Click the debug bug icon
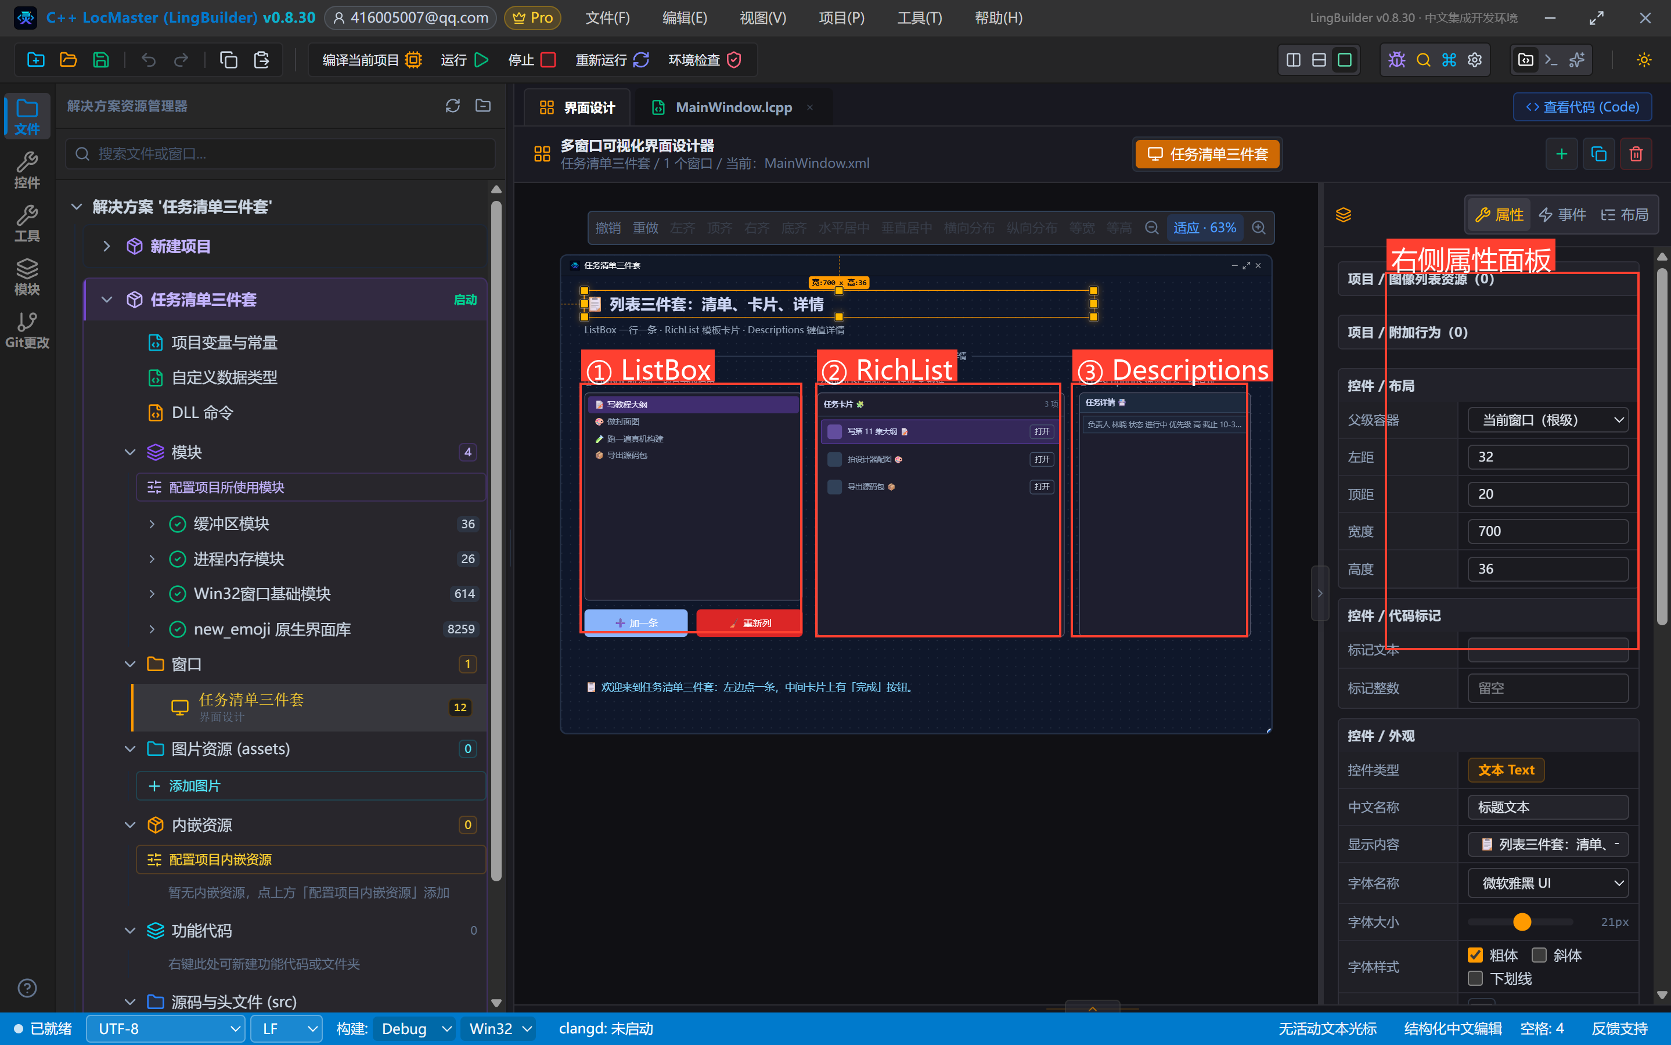Image resolution: width=1671 pixels, height=1045 pixels. click(x=1396, y=60)
